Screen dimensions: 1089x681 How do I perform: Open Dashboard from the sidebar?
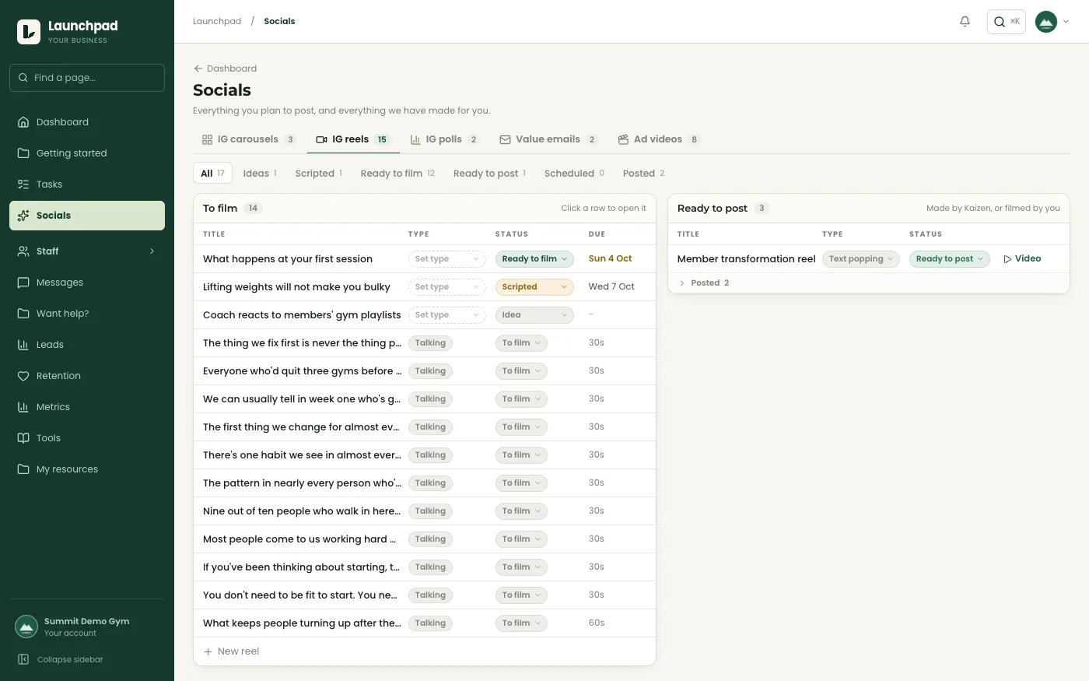pyautogui.click(x=87, y=122)
